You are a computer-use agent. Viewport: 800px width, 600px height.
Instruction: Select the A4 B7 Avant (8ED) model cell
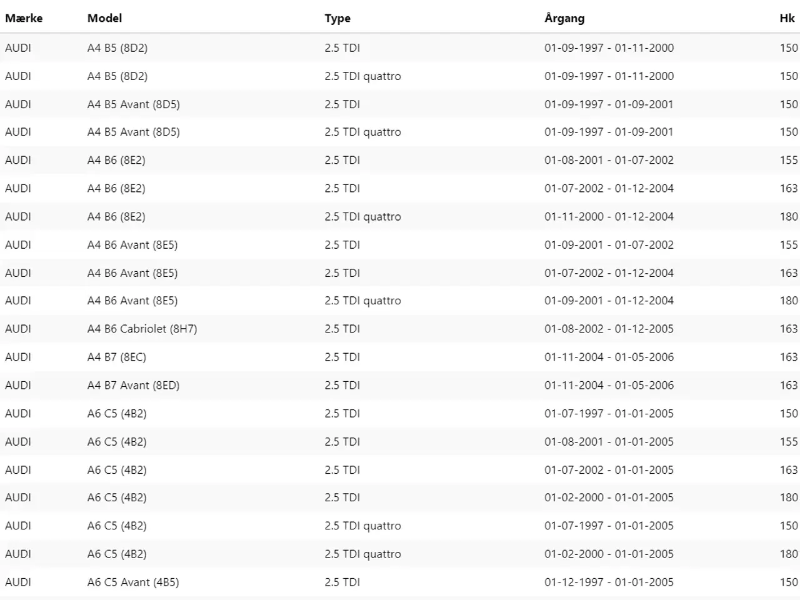133,385
